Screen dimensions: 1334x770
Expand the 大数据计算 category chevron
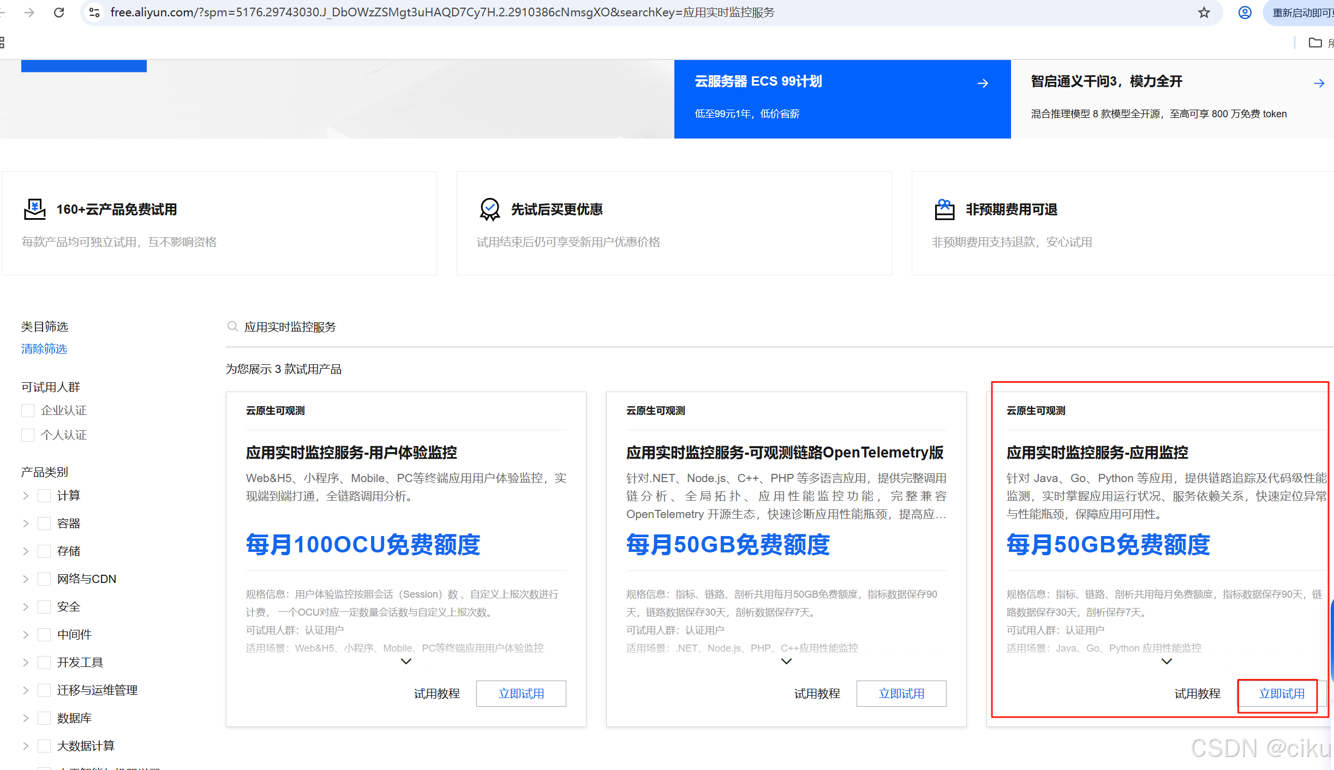tap(26, 746)
